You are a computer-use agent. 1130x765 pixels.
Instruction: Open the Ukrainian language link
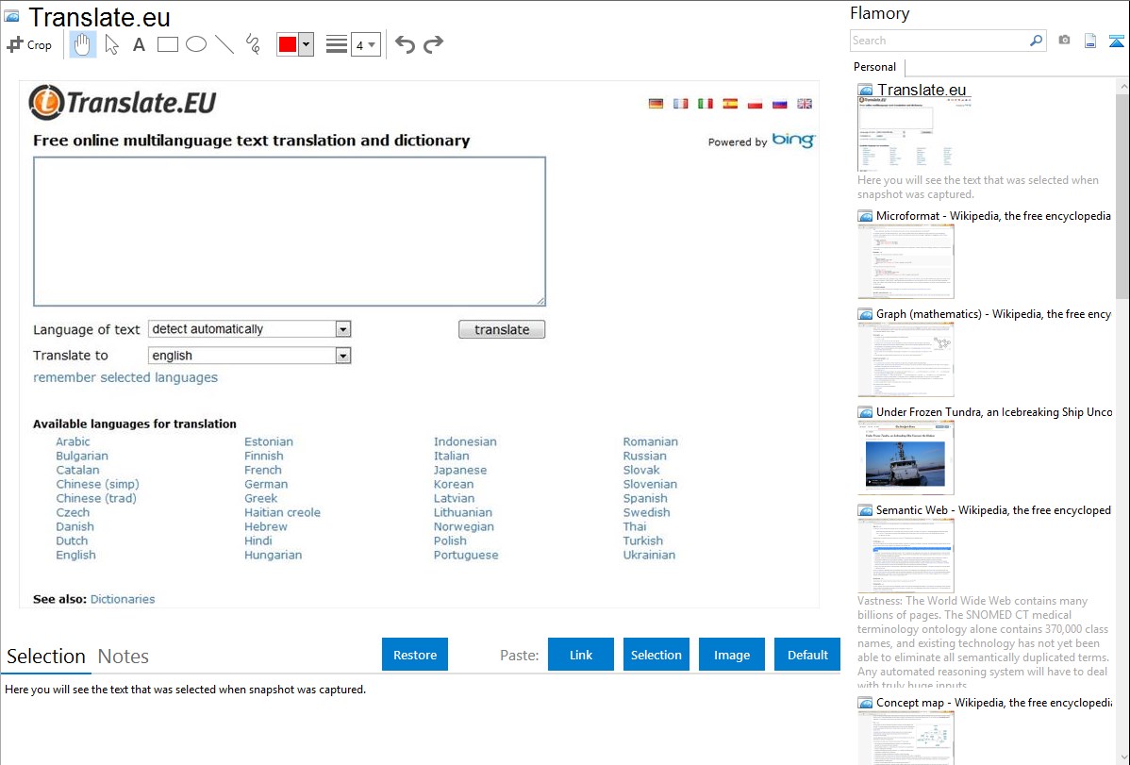(649, 556)
